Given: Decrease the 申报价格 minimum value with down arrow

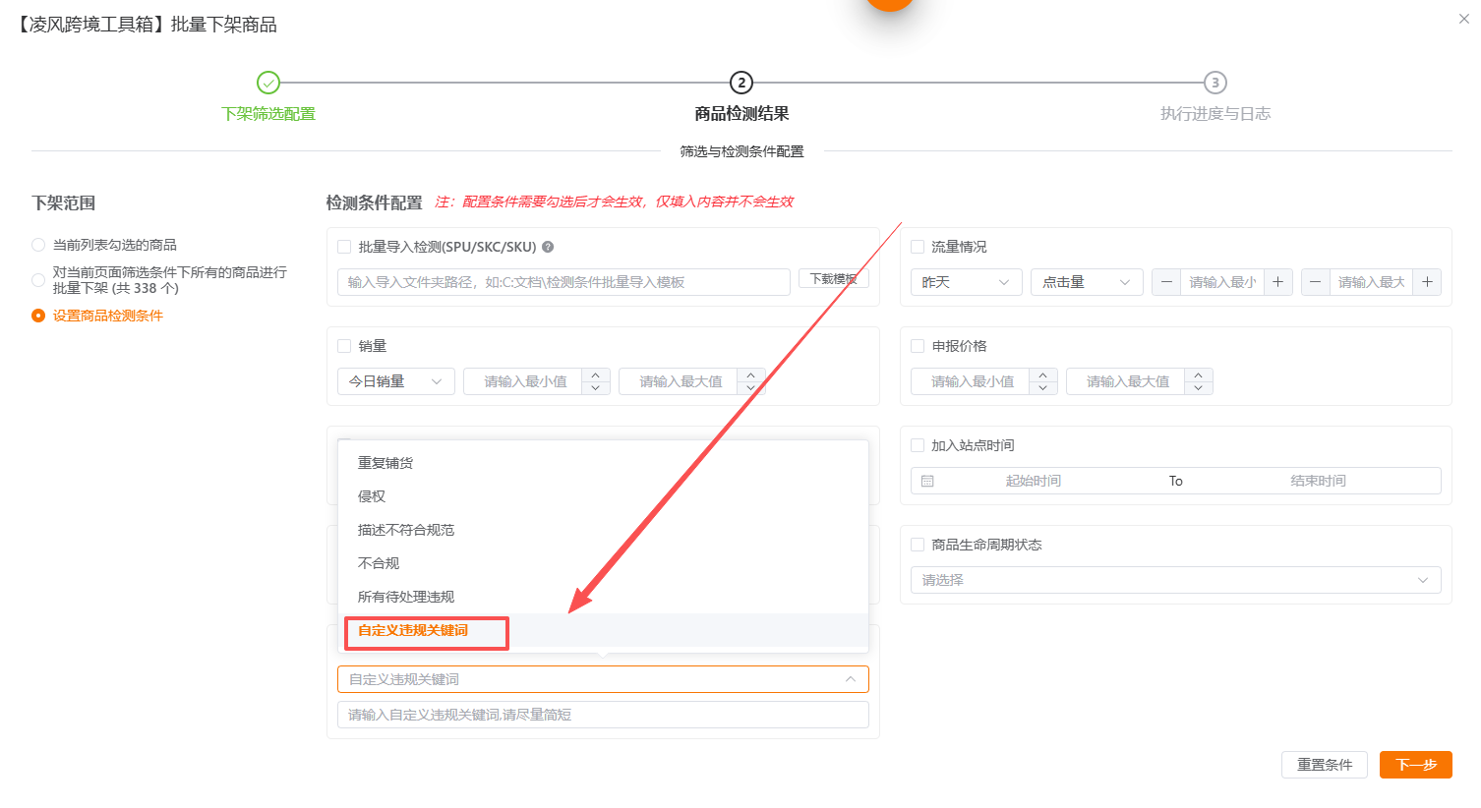Looking at the screenshot, I should 1043,387.
